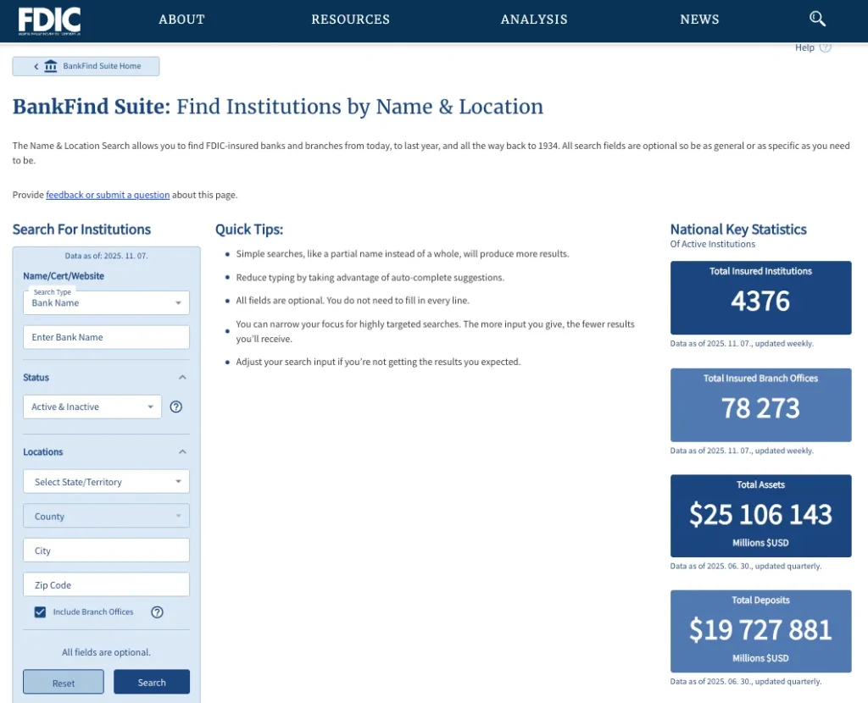Click the bank building icon in BankFind button
The image size is (868, 703).
coord(51,66)
